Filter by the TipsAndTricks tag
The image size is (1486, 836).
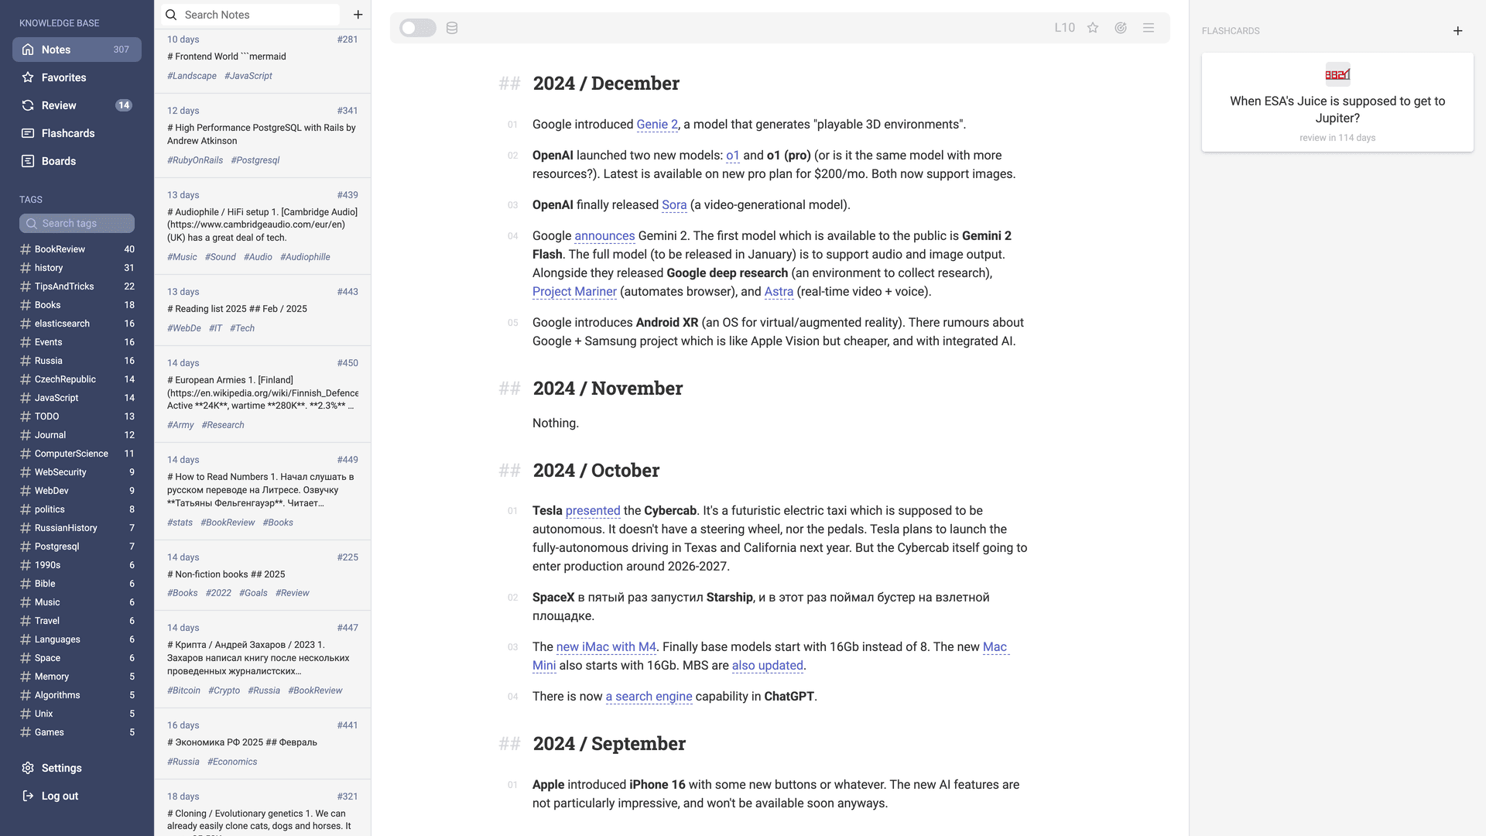pos(77,286)
